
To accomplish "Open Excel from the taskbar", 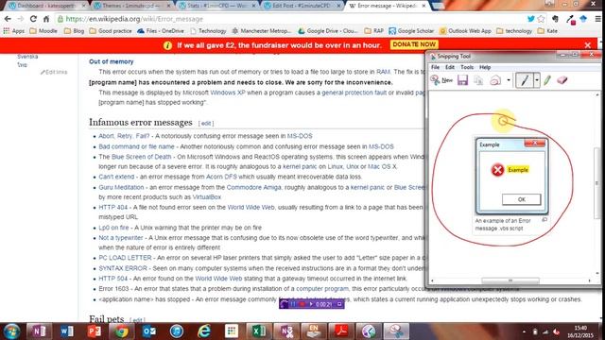I will click(x=258, y=331).
